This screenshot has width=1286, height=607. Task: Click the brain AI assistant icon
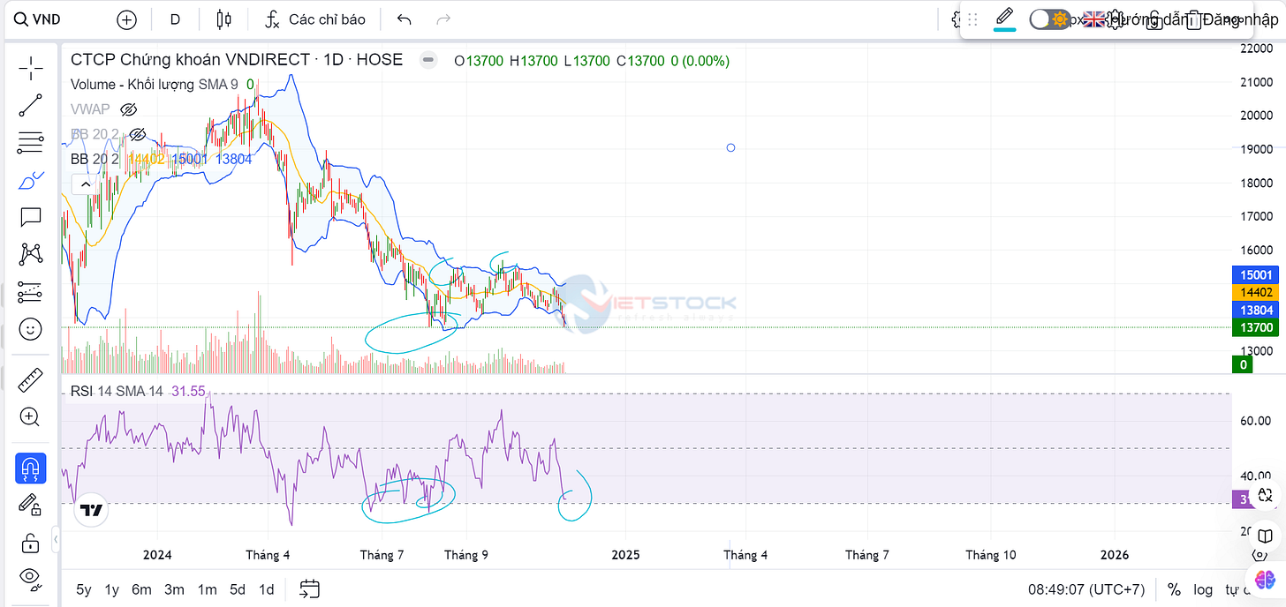(x=1266, y=581)
